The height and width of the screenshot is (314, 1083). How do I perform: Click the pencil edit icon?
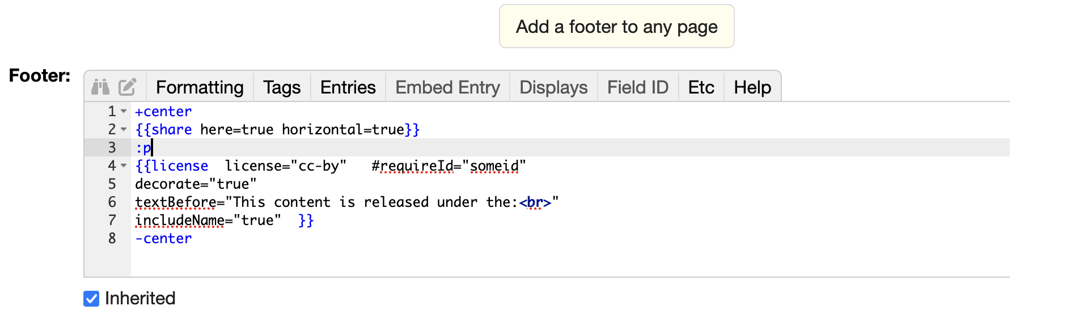(127, 87)
